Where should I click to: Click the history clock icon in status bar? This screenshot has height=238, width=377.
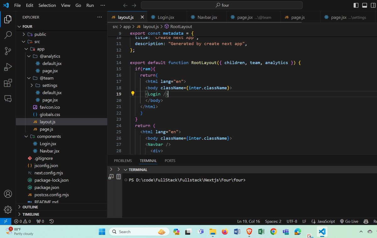(52, 221)
